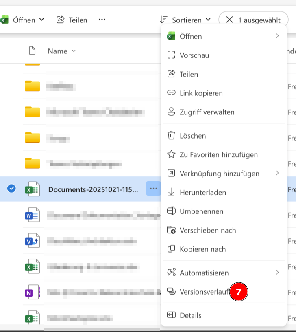This screenshot has width=296, height=332.
Task: Open the Sortieren dropdown
Action: pos(186,20)
